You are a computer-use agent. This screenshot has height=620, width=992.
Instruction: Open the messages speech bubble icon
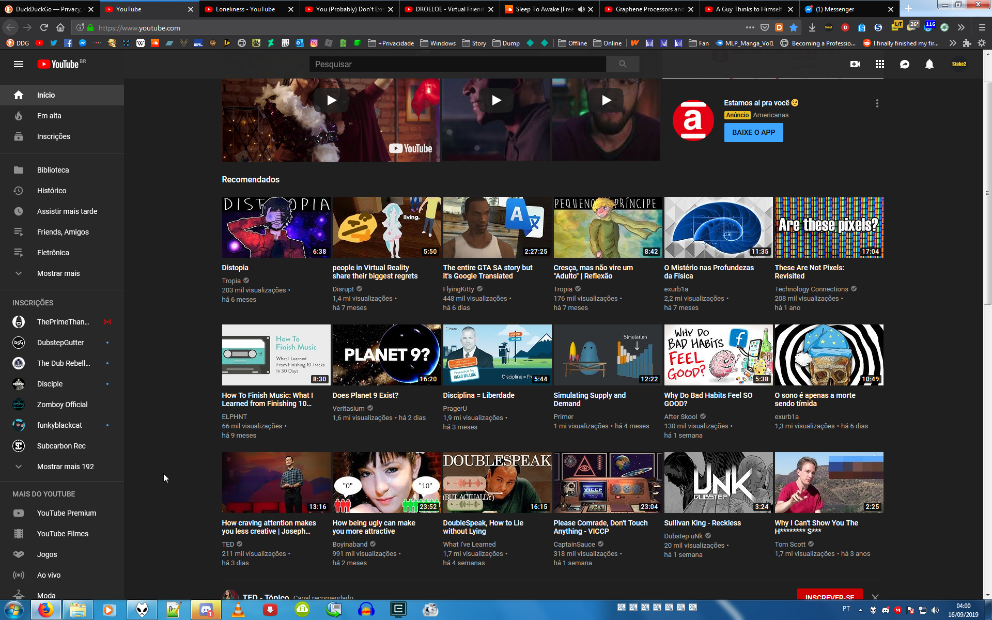point(905,64)
